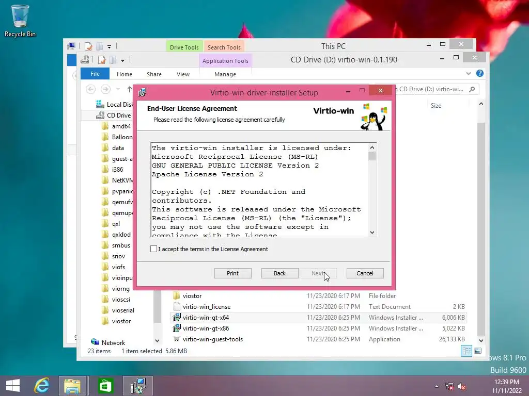
Task: Click the Back navigation arrow in Explorer
Action: click(90, 89)
